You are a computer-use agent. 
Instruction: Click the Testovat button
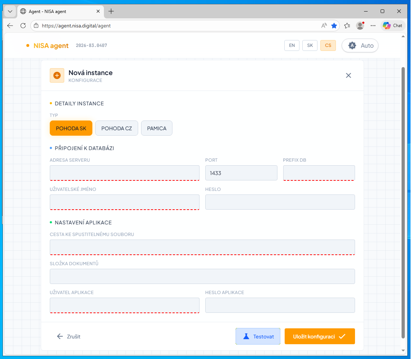tap(258, 336)
